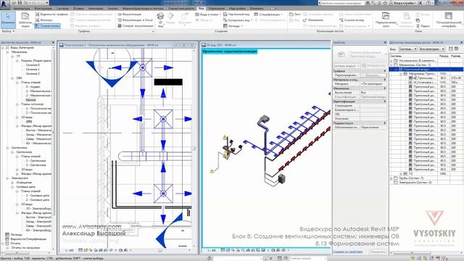Image resolution: width=464 pixels, height=261 pixels.
Task: Close the Project Browser panel
Action: [53, 43]
